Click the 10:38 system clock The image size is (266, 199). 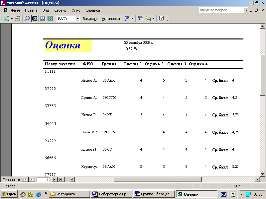pyautogui.click(x=258, y=194)
